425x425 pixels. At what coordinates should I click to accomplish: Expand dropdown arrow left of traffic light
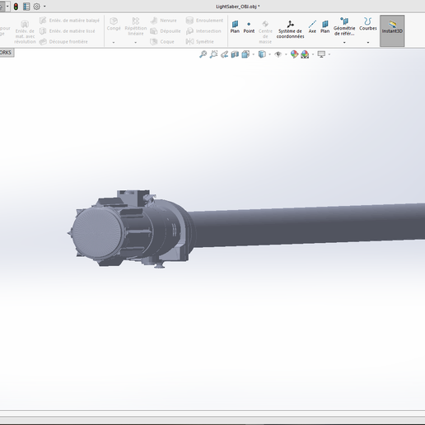[x=7, y=7]
